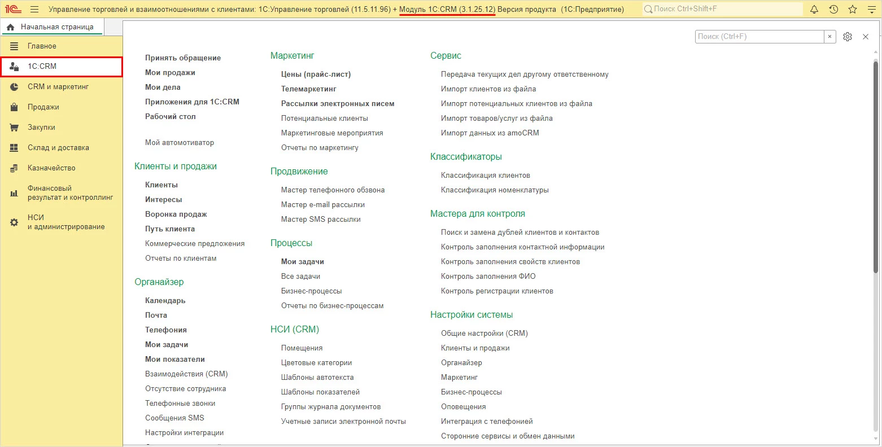The height and width of the screenshot is (447, 882).
Task: Open Контроль заполнения ФИО
Action: [488, 277]
